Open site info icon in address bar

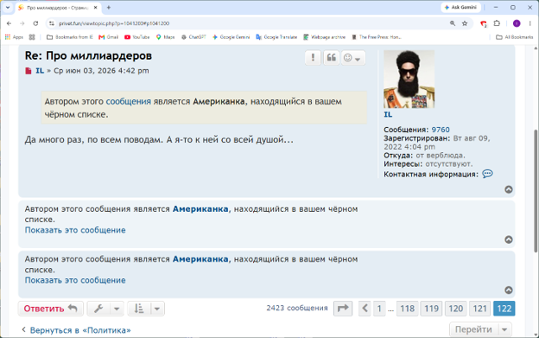click(52, 23)
